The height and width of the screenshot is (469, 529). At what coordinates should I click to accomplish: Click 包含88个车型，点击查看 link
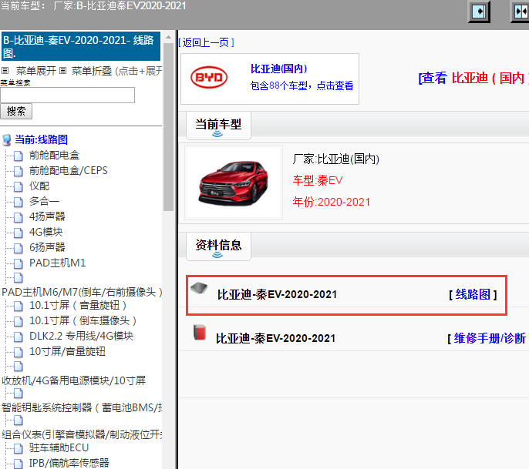click(302, 85)
